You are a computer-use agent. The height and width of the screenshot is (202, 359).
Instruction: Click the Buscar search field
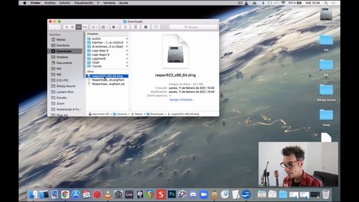[x=193, y=27]
